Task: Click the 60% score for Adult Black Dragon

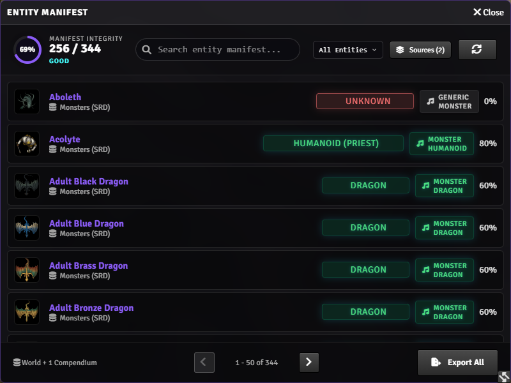Action: pos(488,186)
